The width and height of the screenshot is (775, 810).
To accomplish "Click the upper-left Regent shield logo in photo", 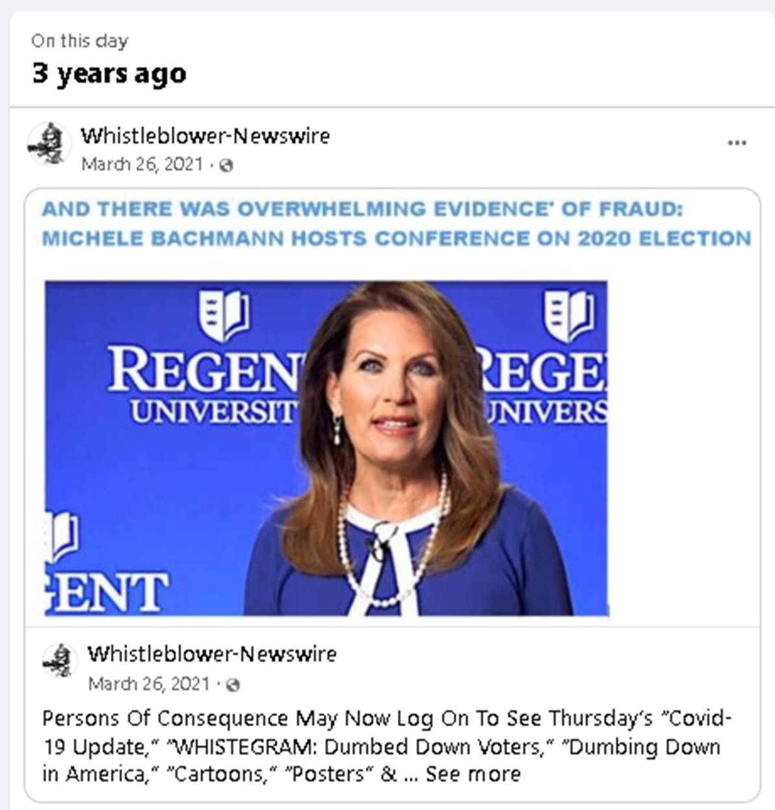I will click(224, 315).
